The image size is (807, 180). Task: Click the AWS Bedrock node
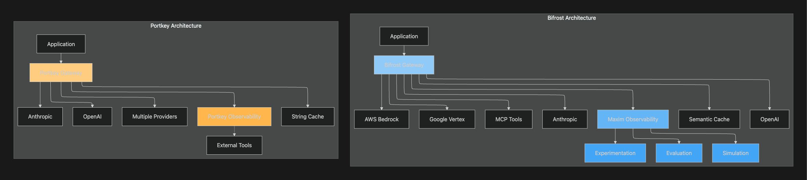382,119
